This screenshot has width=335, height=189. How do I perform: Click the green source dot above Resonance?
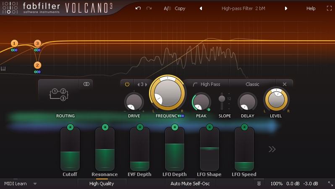coord(105,127)
